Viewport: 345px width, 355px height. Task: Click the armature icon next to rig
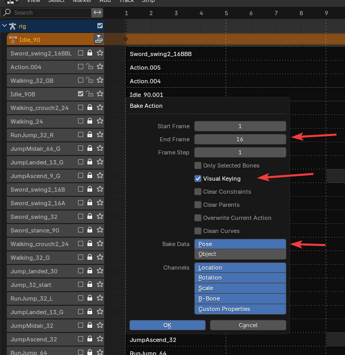(x=13, y=26)
